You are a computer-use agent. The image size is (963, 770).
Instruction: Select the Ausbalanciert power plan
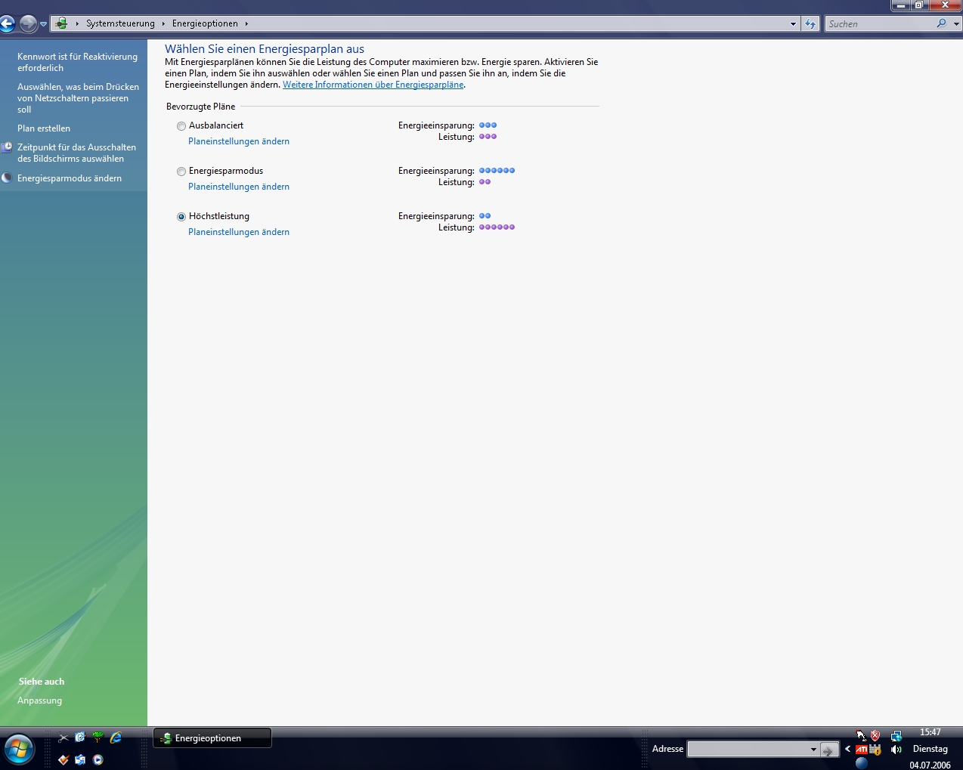[x=181, y=126]
